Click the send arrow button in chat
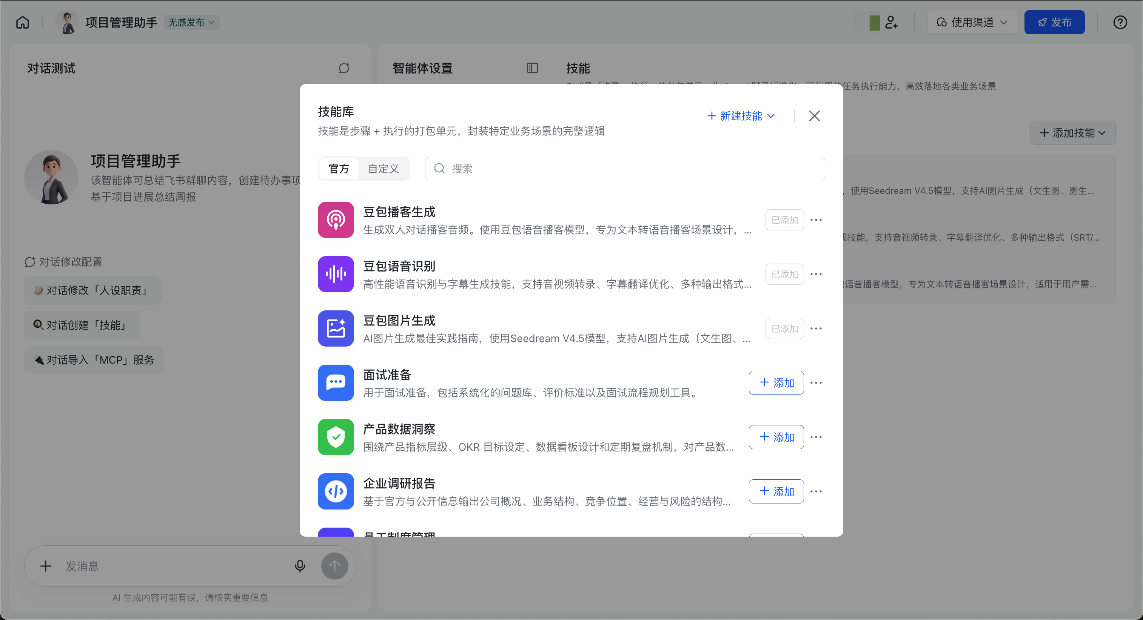 tap(334, 566)
